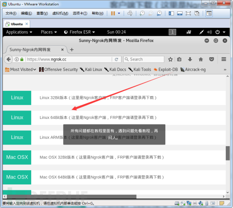
Task: Open a new Firefox tab
Action: coord(72,50)
